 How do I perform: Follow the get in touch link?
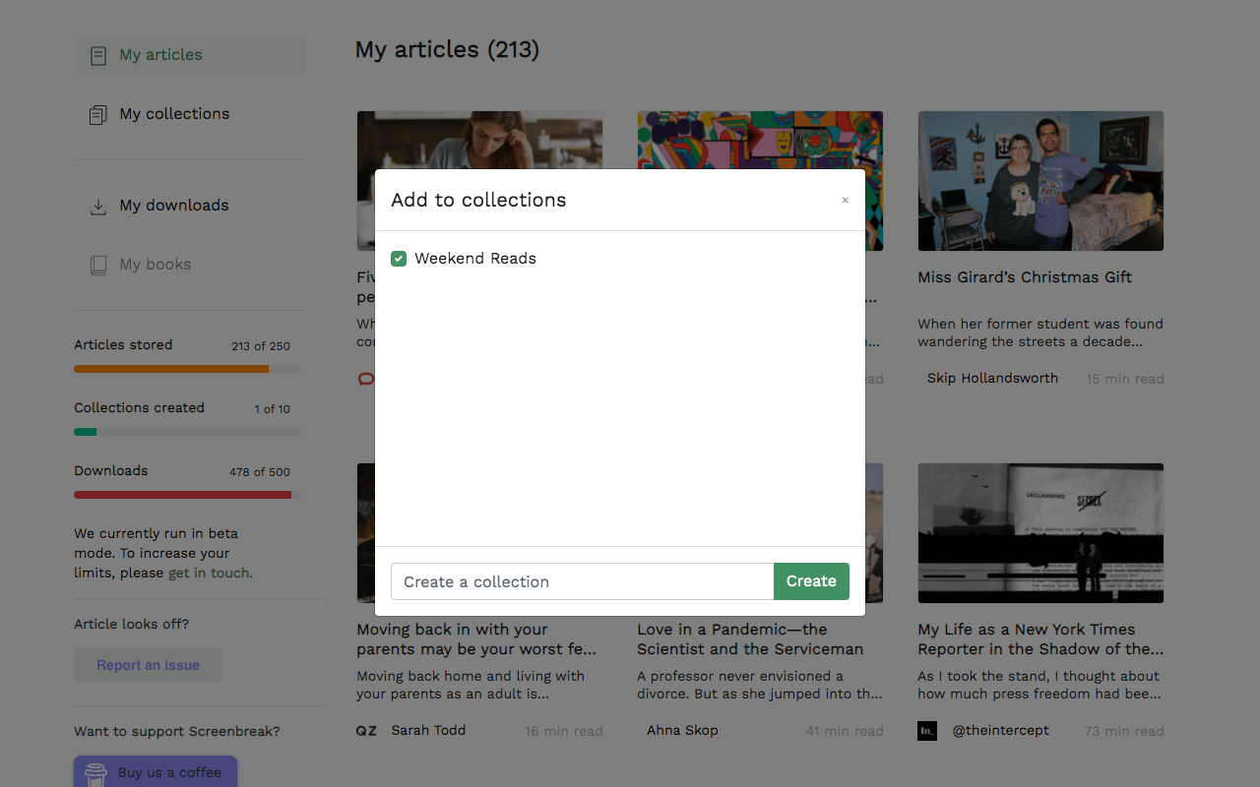point(211,573)
